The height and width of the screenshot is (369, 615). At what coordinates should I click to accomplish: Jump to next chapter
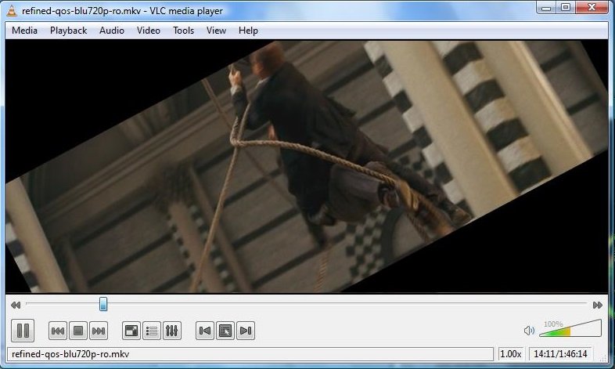pyautogui.click(x=246, y=331)
